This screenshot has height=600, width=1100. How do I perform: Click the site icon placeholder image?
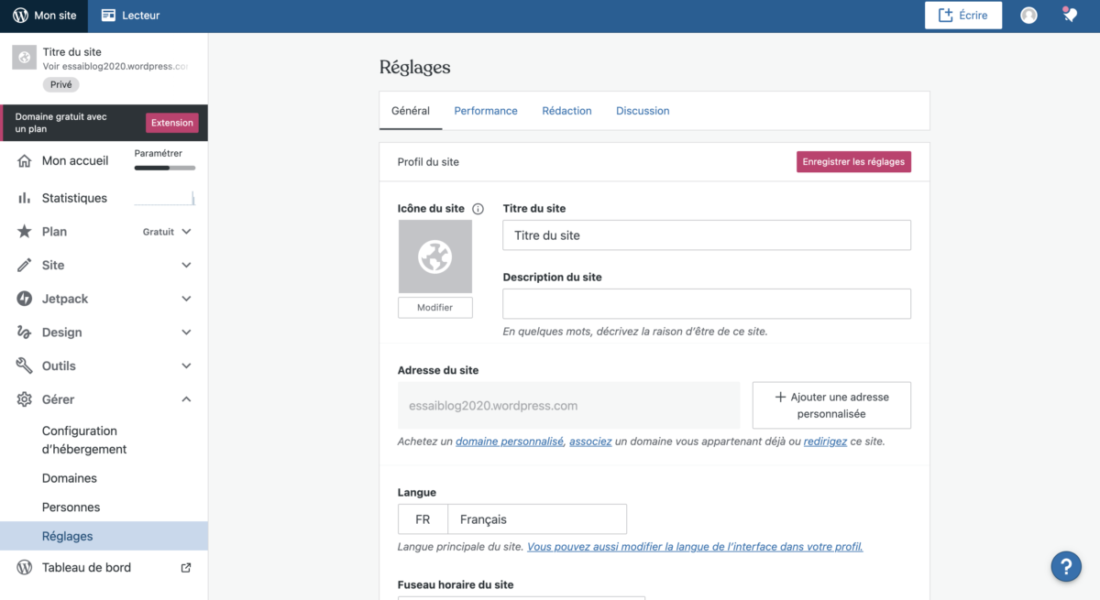coord(435,257)
